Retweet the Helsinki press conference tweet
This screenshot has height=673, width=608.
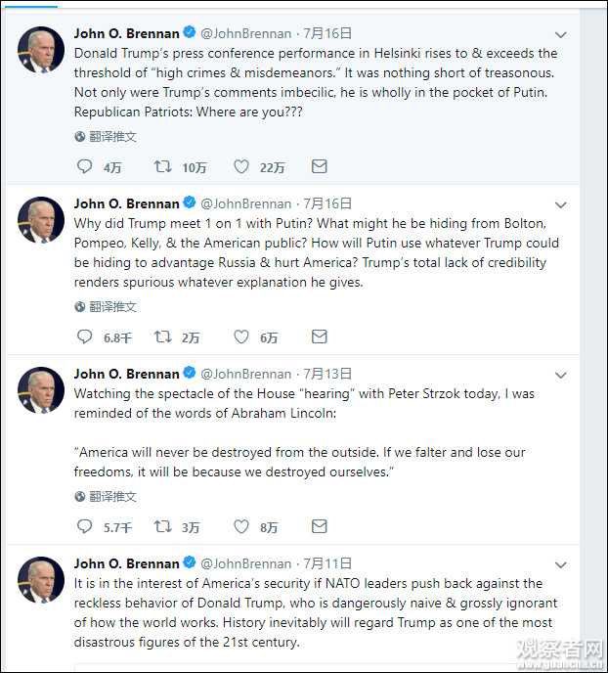[163, 167]
